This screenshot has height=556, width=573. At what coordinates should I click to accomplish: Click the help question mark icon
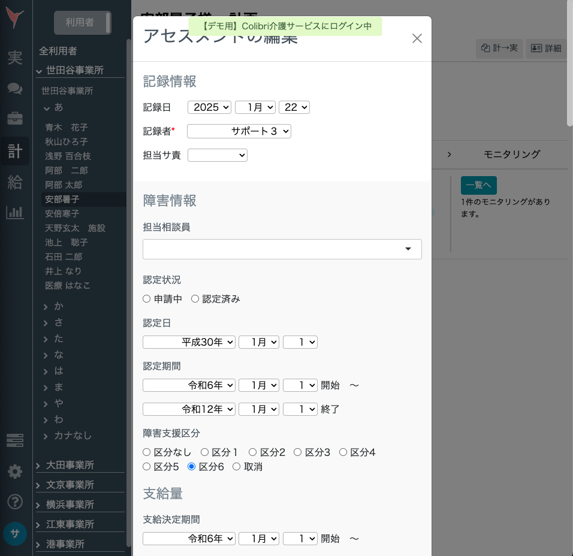(15, 502)
